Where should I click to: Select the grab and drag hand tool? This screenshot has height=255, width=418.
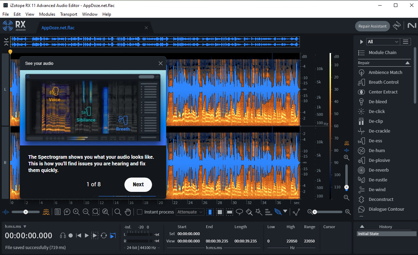(x=128, y=212)
